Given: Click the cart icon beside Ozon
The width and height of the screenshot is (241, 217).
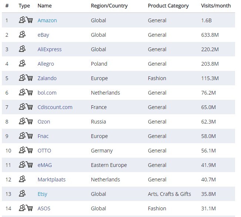Looking at the screenshot, I should (x=29, y=121).
